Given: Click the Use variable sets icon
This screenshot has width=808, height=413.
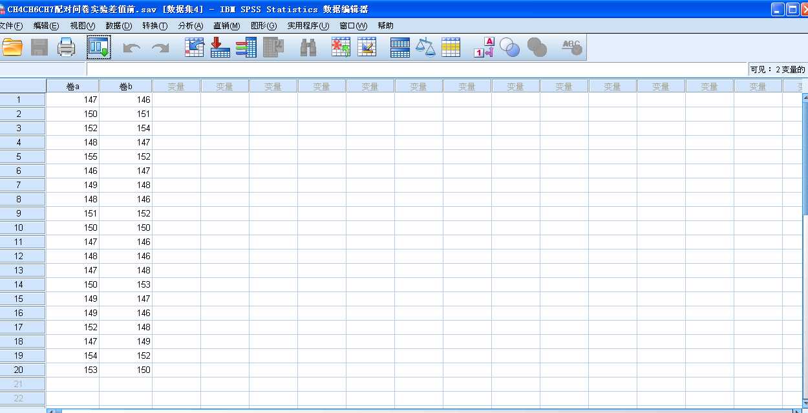Looking at the screenshot, I should pos(510,47).
